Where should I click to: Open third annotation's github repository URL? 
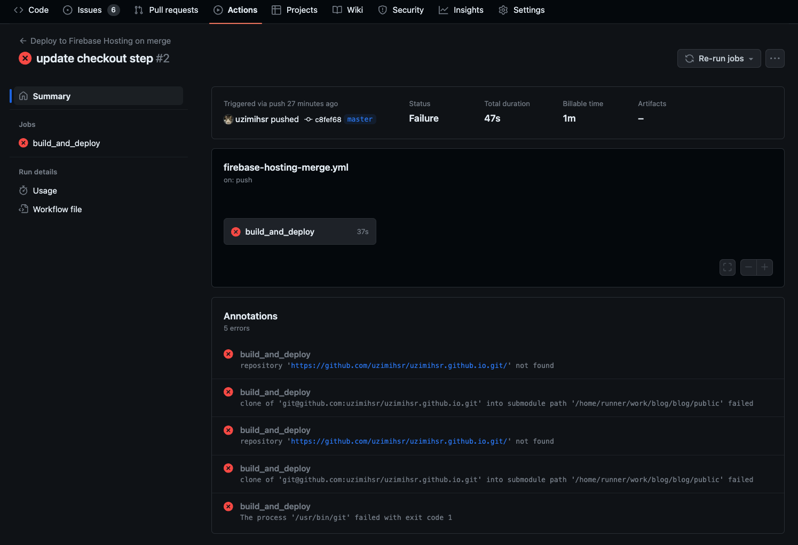pyautogui.click(x=399, y=442)
